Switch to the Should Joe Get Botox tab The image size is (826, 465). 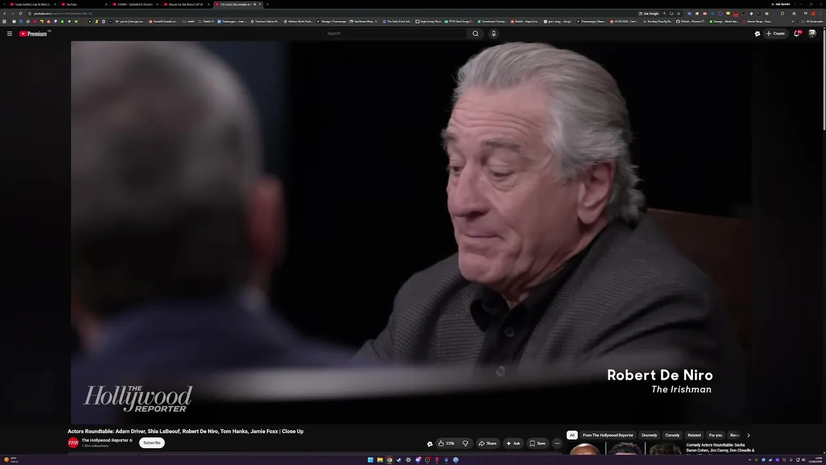[x=186, y=5]
